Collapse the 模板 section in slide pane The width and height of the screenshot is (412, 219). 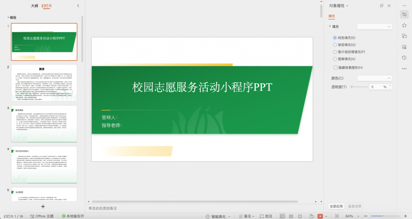8,18
